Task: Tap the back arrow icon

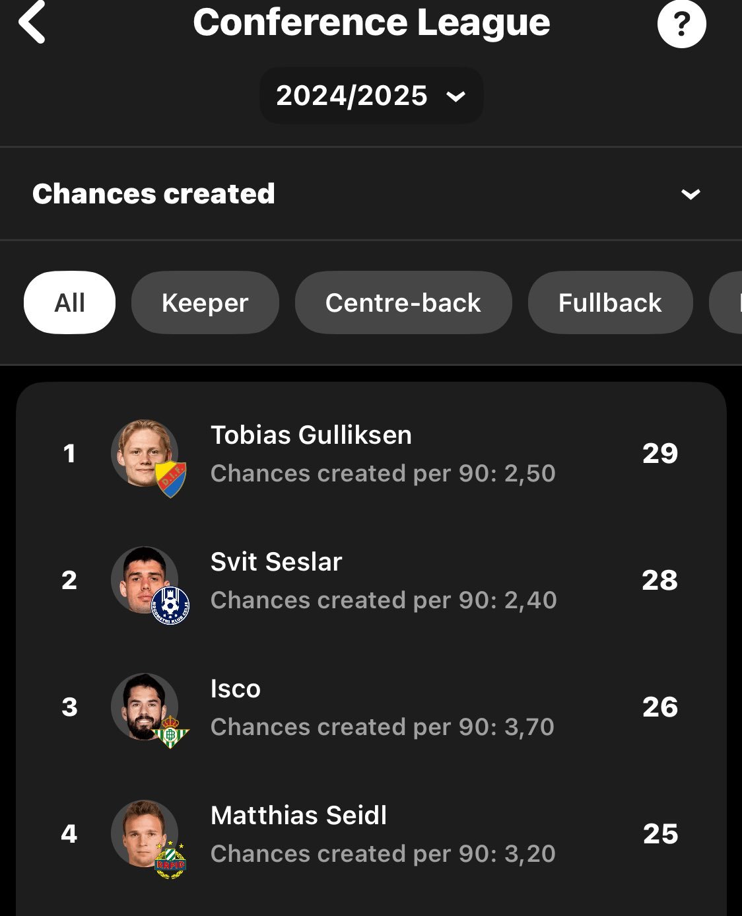Action: pyautogui.click(x=32, y=22)
